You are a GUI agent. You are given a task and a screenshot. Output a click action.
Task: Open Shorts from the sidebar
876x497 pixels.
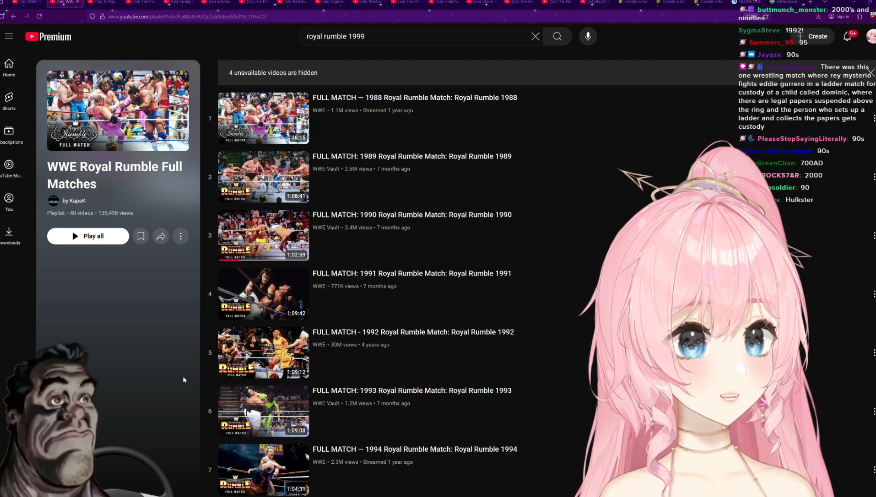coord(9,101)
